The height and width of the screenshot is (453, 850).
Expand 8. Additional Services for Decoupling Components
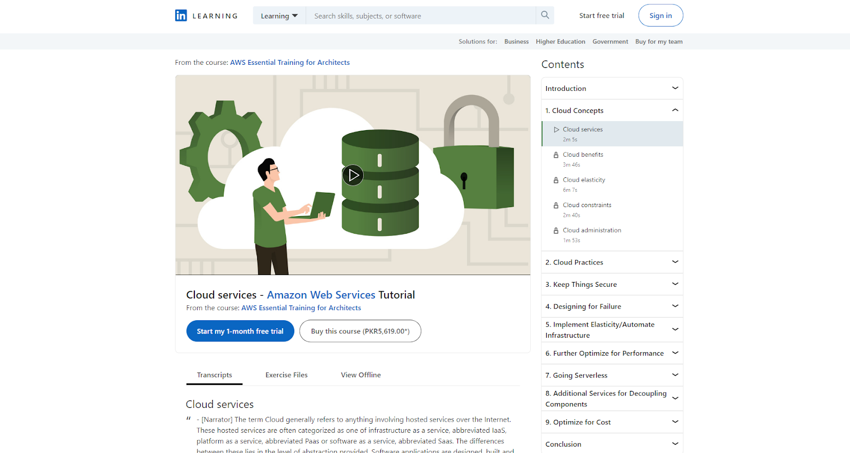point(612,399)
